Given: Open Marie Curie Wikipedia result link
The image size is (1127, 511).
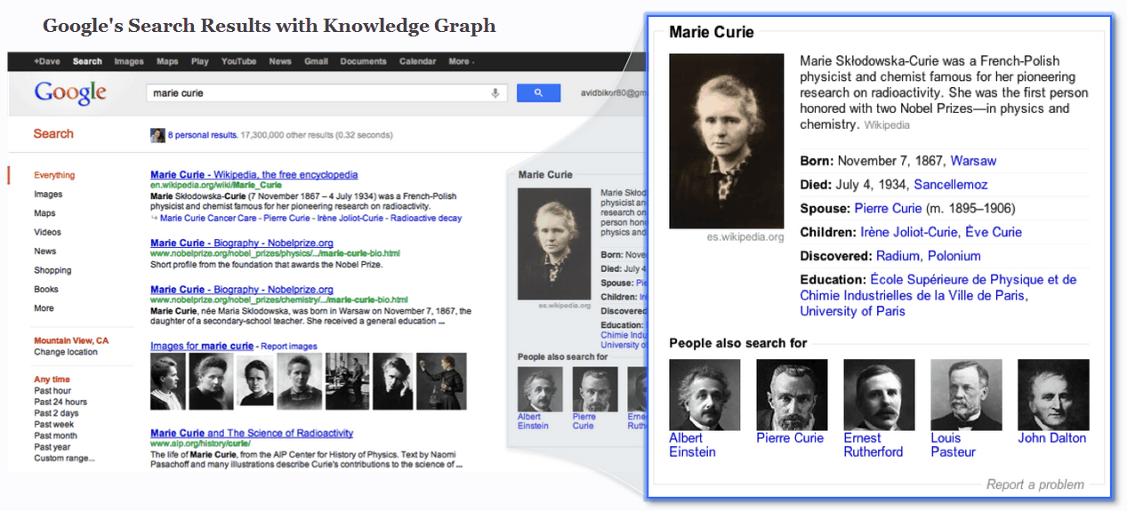Looking at the screenshot, I should point(254,175).
